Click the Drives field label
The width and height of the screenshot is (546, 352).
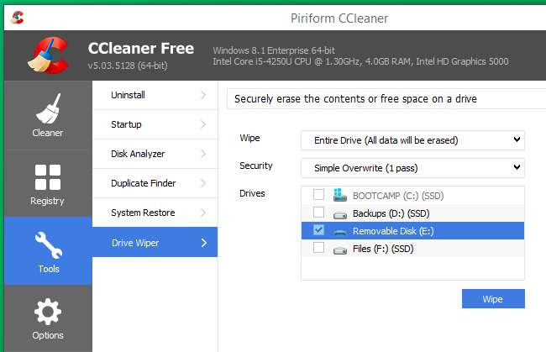coord(252,193)
